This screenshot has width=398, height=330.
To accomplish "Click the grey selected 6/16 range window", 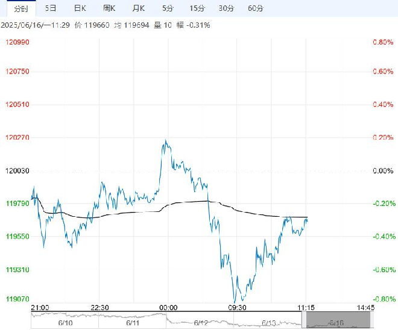I will pos(338,320).
